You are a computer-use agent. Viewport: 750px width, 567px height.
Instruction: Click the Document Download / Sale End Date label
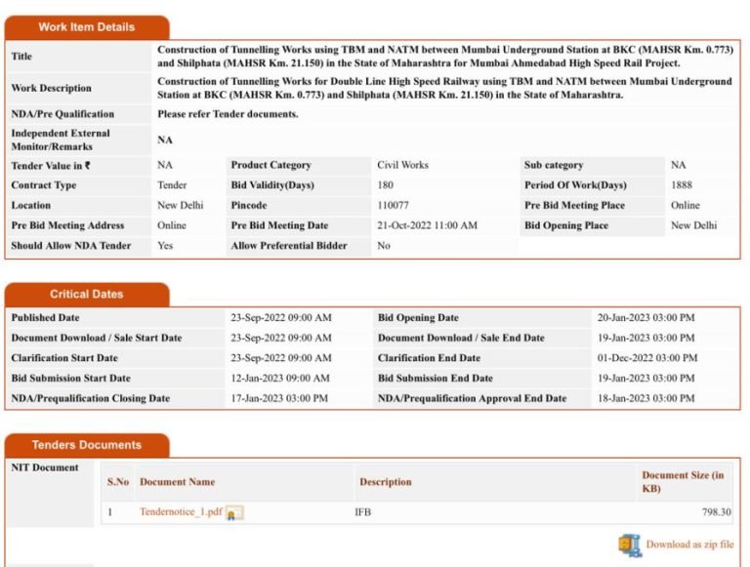(x=461, y=338)
